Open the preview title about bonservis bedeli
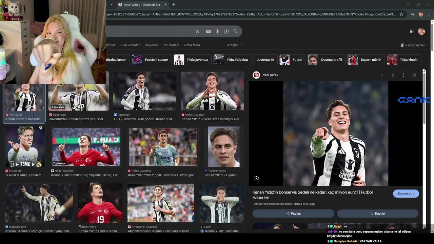 (x=312, y=195)
